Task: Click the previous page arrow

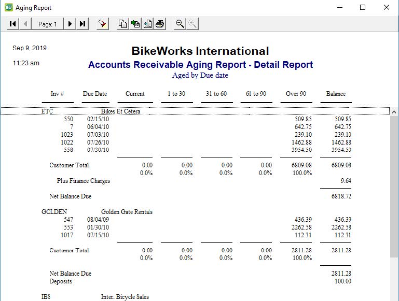Action: 26,24
